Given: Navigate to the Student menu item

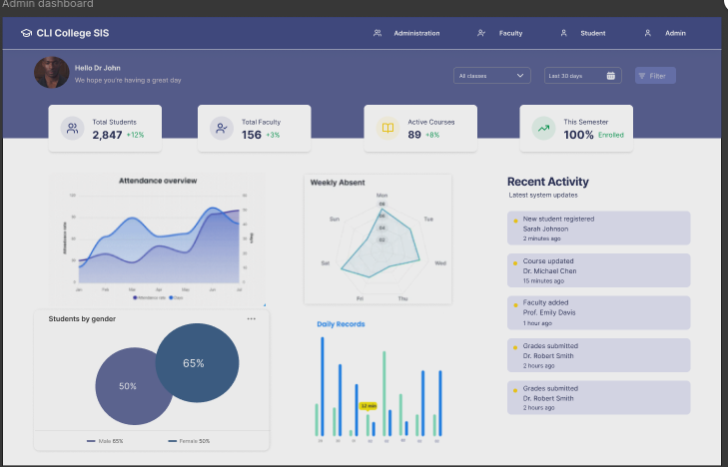Looking at the screenshot, I should point(584,34).
